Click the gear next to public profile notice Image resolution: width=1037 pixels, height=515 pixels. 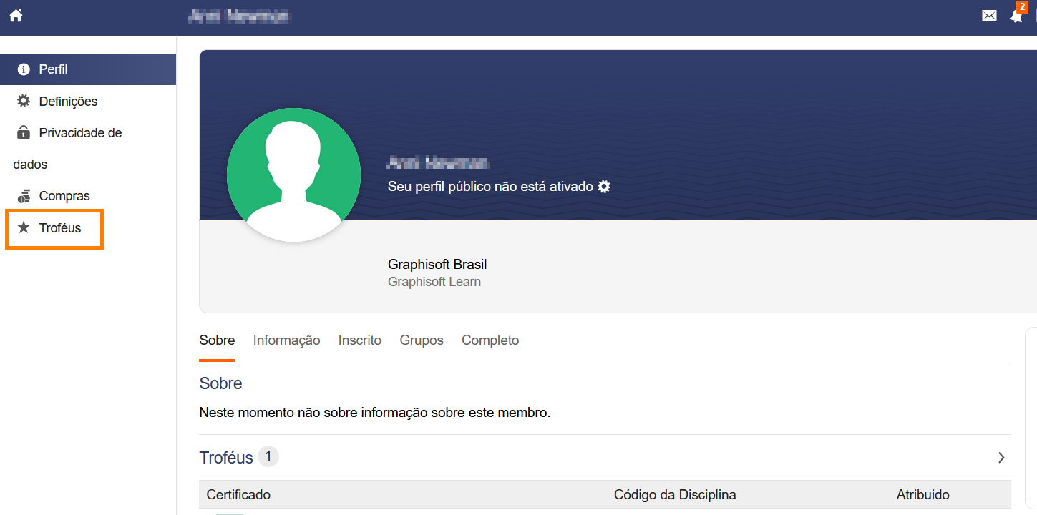click(x=604, y=187)
